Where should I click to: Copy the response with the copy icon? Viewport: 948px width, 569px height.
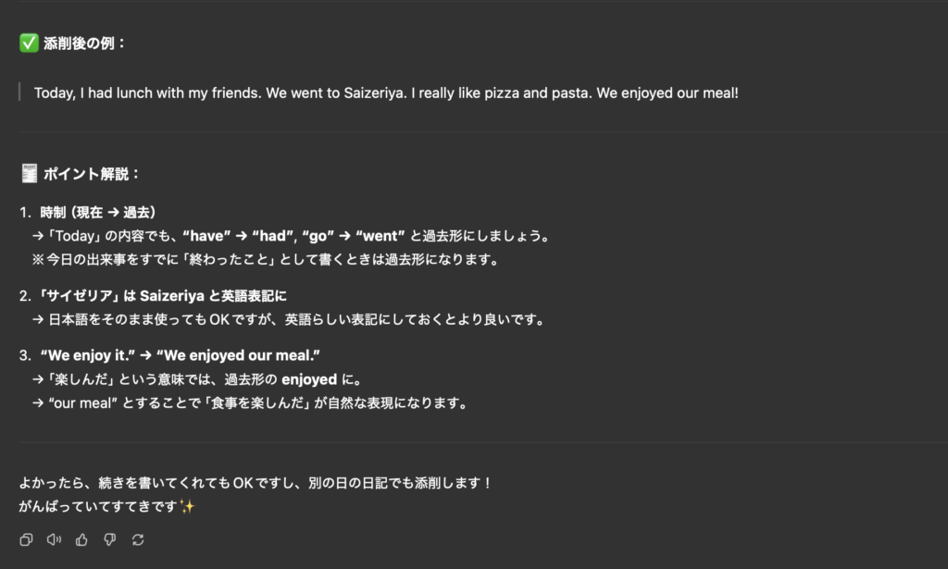click(26, 539)
